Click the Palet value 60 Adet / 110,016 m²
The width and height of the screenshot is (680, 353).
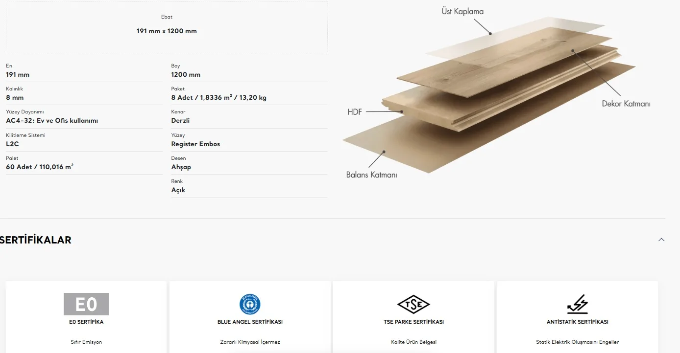pos(40,167)
